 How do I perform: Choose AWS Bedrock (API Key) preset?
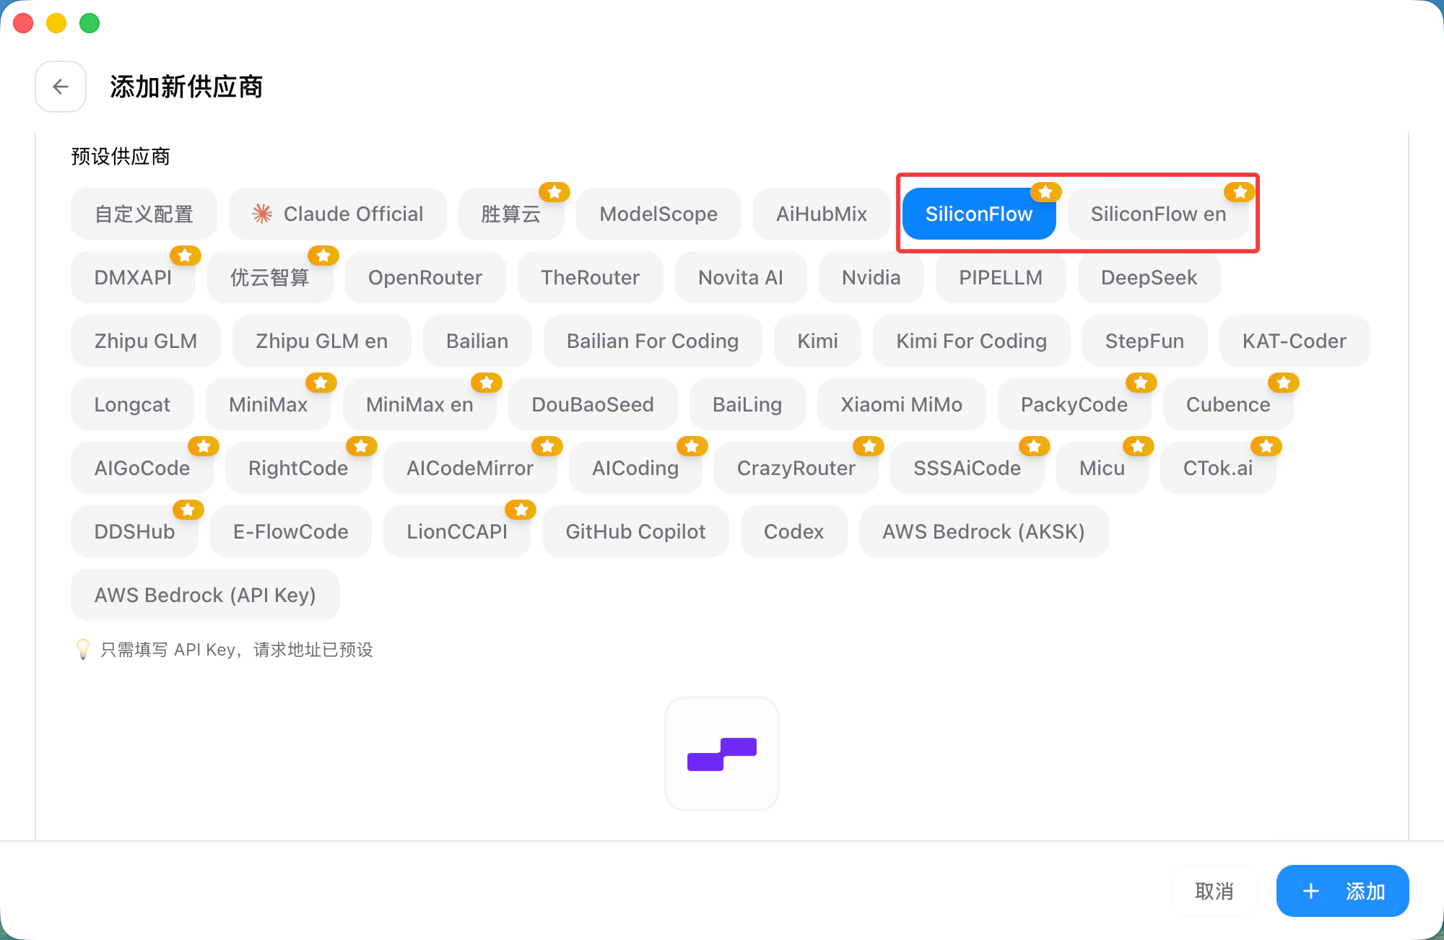click(x=205, y=595)
